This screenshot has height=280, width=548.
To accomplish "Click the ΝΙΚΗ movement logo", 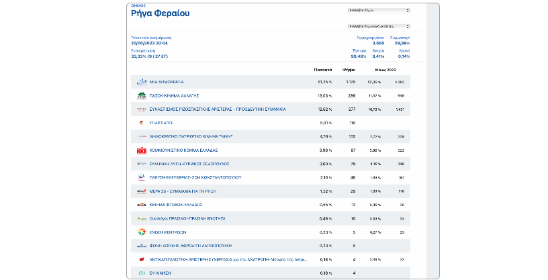I will (142, 137).
